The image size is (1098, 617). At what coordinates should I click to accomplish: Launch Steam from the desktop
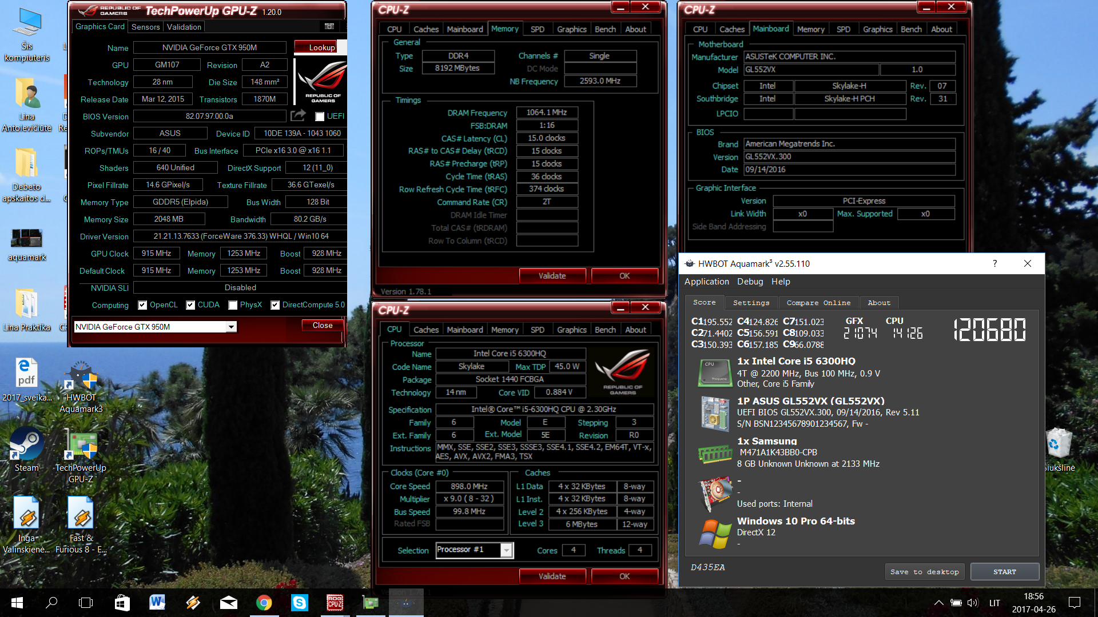click(27, 450)
